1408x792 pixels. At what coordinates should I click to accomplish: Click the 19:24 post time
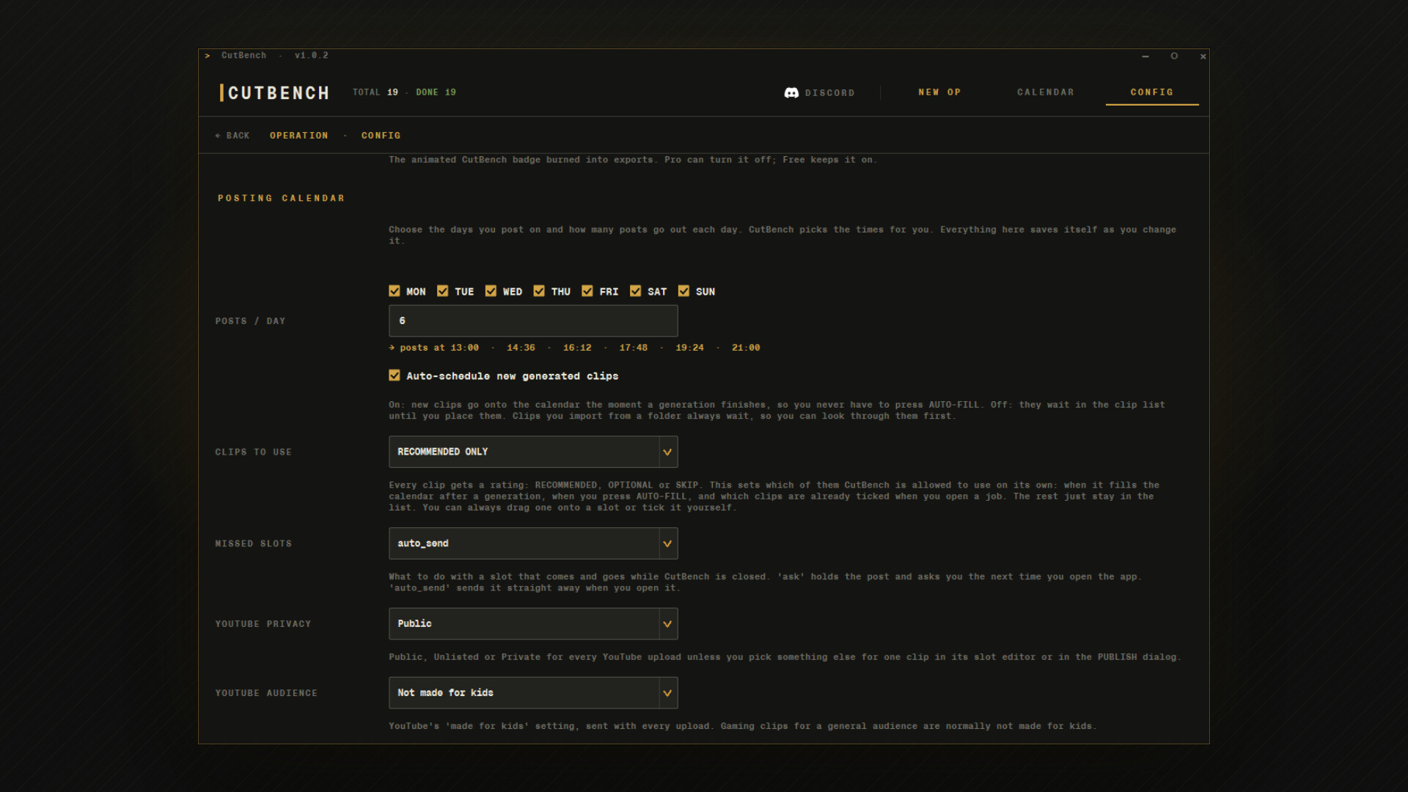click(689, 348)
